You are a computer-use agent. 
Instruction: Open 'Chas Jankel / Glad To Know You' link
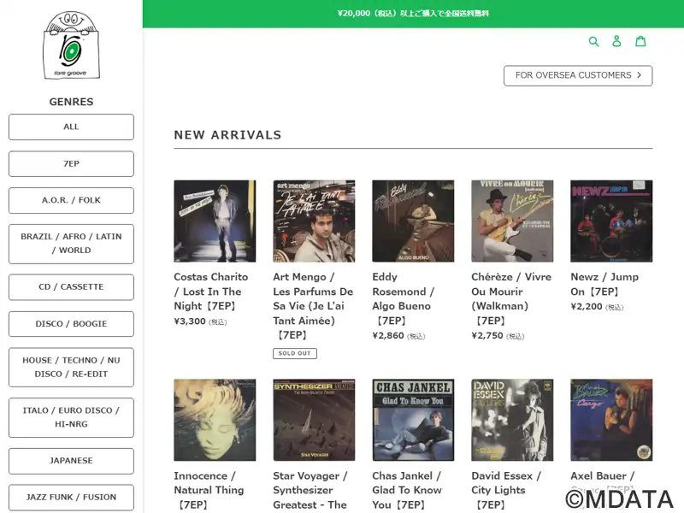[407, 490]
